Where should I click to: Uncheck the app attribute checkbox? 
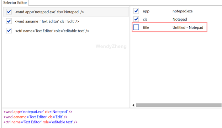[136, 11]
